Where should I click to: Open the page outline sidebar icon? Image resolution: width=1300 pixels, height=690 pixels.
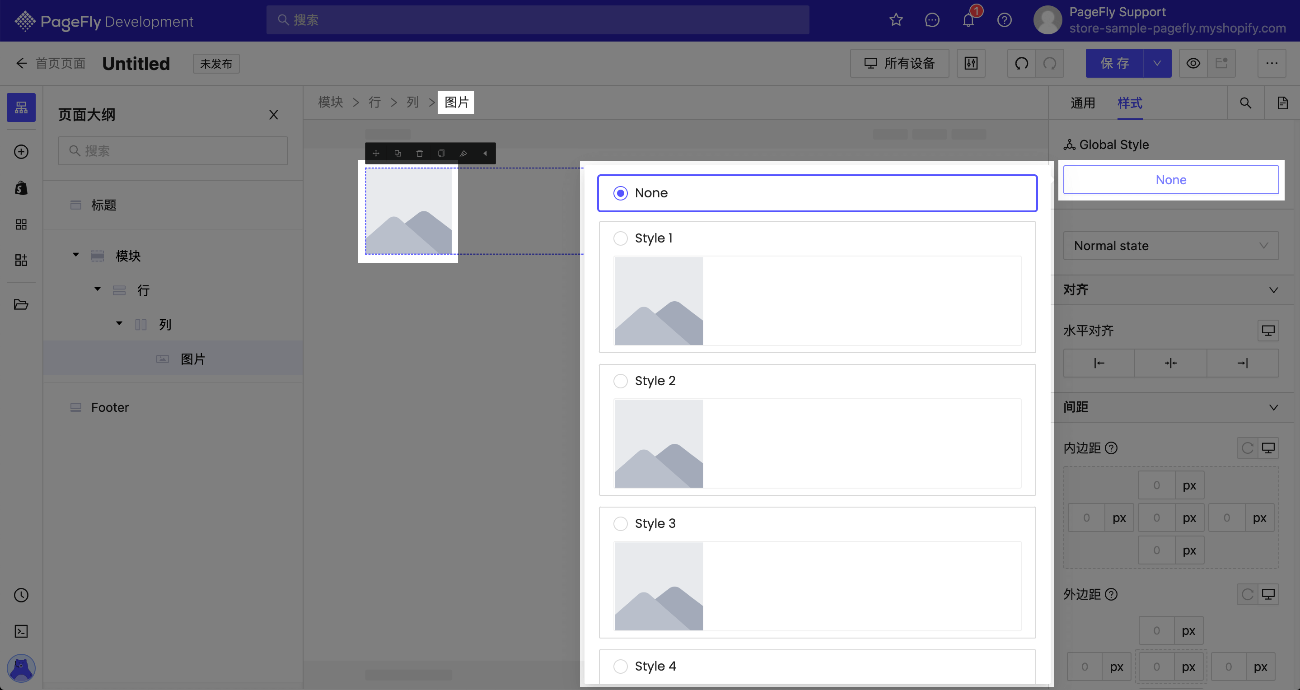(x=21, y=107)
